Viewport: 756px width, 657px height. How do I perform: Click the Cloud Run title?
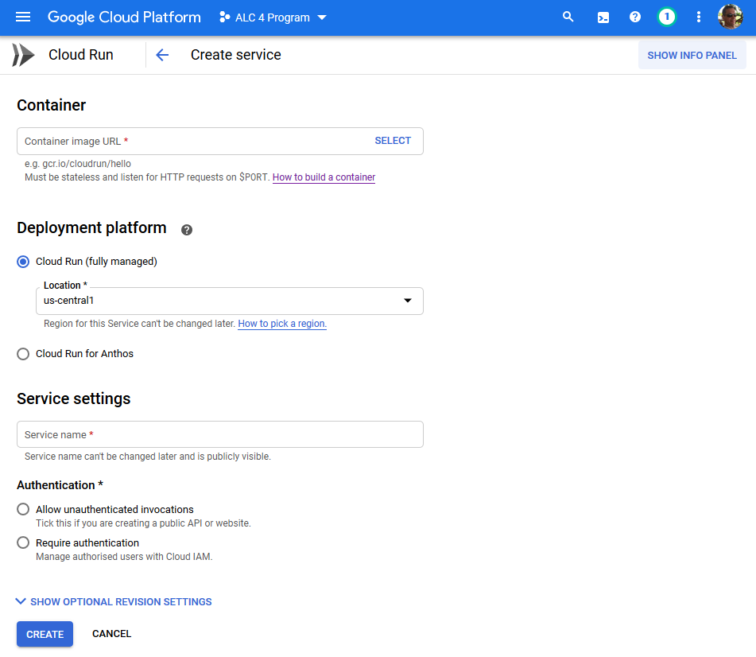pyautogui.click(x=80, y=55)
